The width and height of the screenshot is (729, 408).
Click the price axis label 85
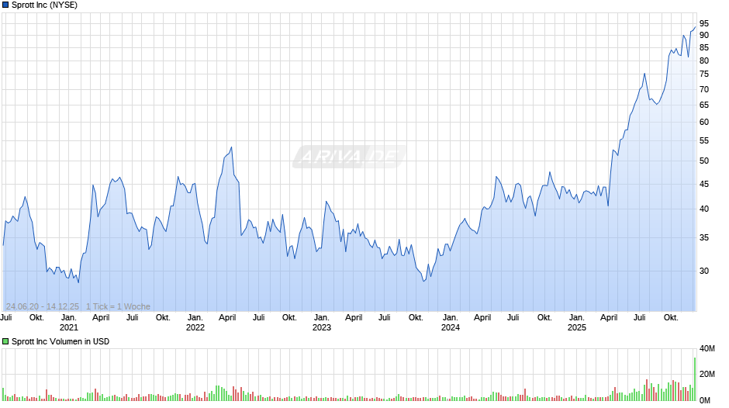point(704,47)
